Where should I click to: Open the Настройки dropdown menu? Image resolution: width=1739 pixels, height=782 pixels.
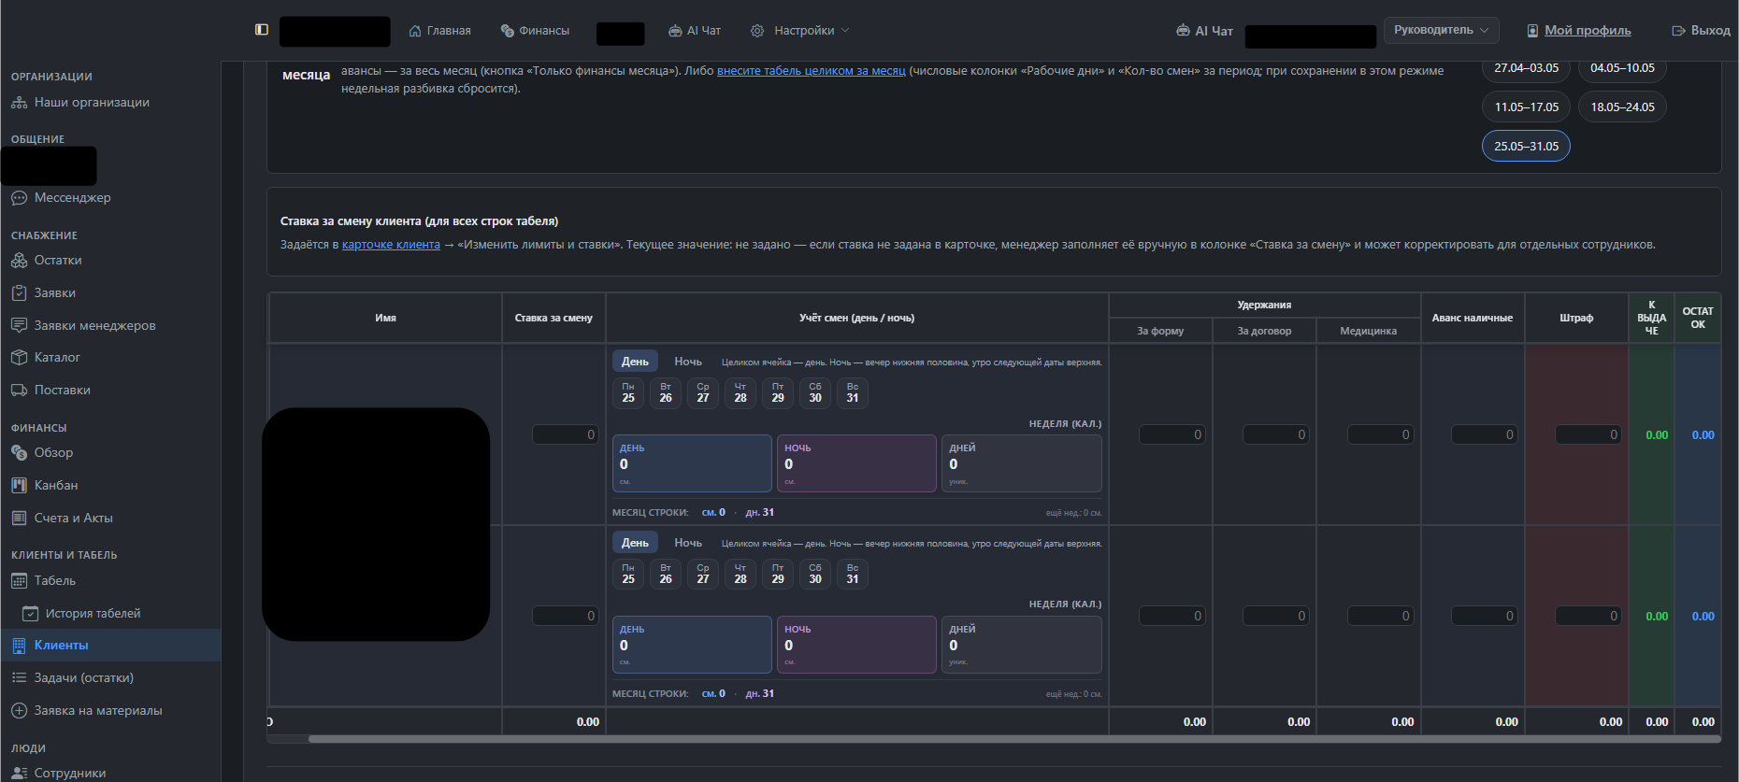tap(800, 31)
